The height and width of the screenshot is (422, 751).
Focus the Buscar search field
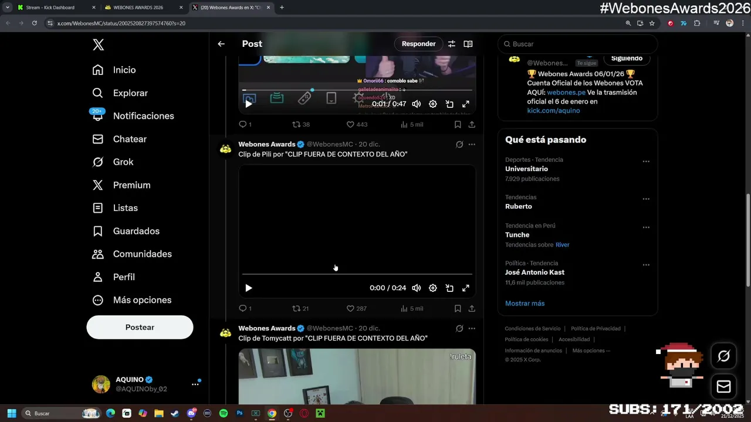(578, 44)
